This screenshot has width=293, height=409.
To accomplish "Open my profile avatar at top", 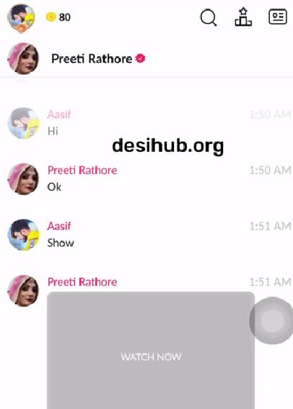I will pos(22,18).
